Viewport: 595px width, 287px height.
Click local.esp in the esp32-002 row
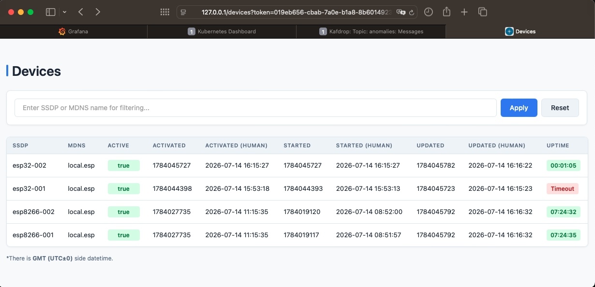coord(81,165)
